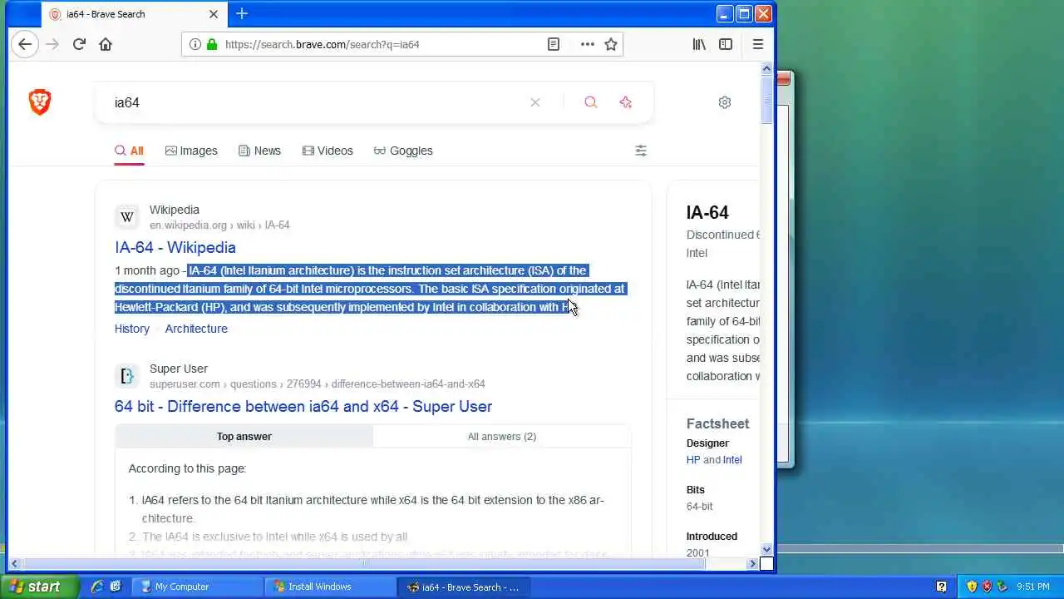Viewport: 1064px width, 599px height.
Task: Bookmark this page with star icon
Action: [x=611, y=44]
